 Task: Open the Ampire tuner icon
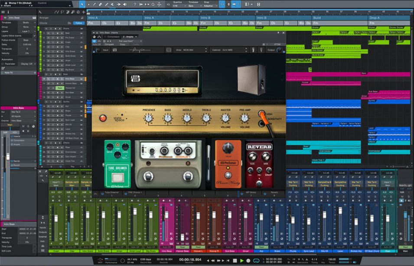pyautogui.click(x=261, y=50)
